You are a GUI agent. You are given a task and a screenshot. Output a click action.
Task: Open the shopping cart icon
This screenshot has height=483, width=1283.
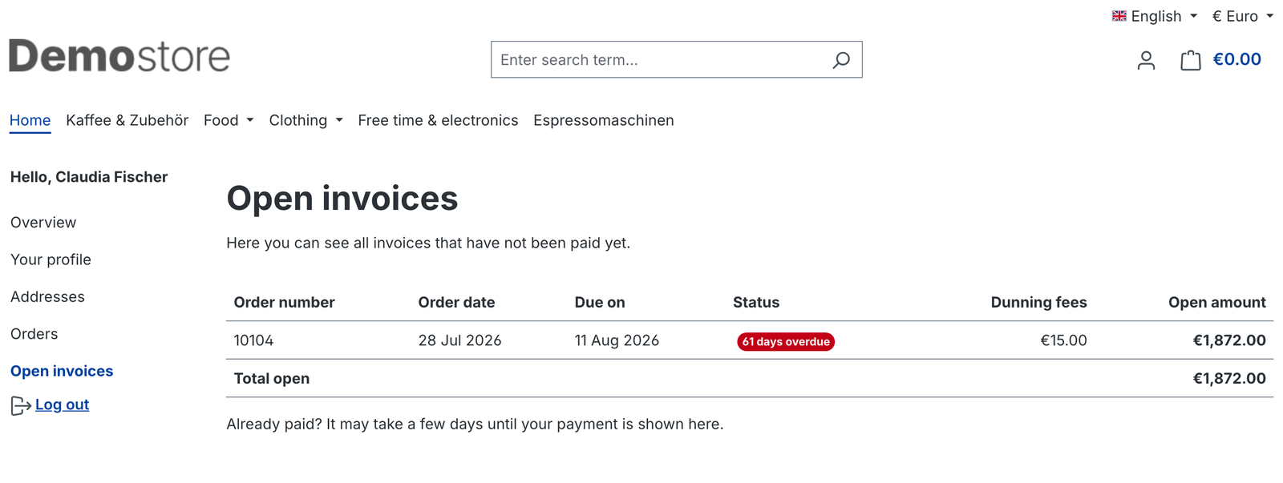pyautogui.click(x=1191, y=60)
